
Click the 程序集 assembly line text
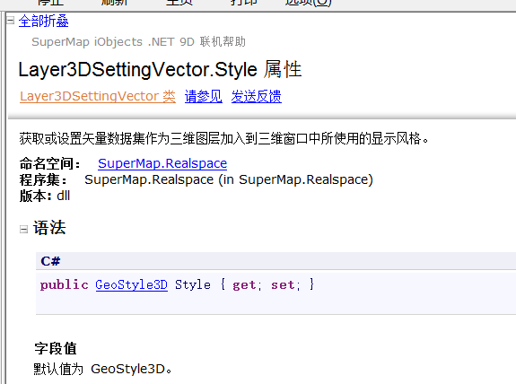tap(197, 179)
